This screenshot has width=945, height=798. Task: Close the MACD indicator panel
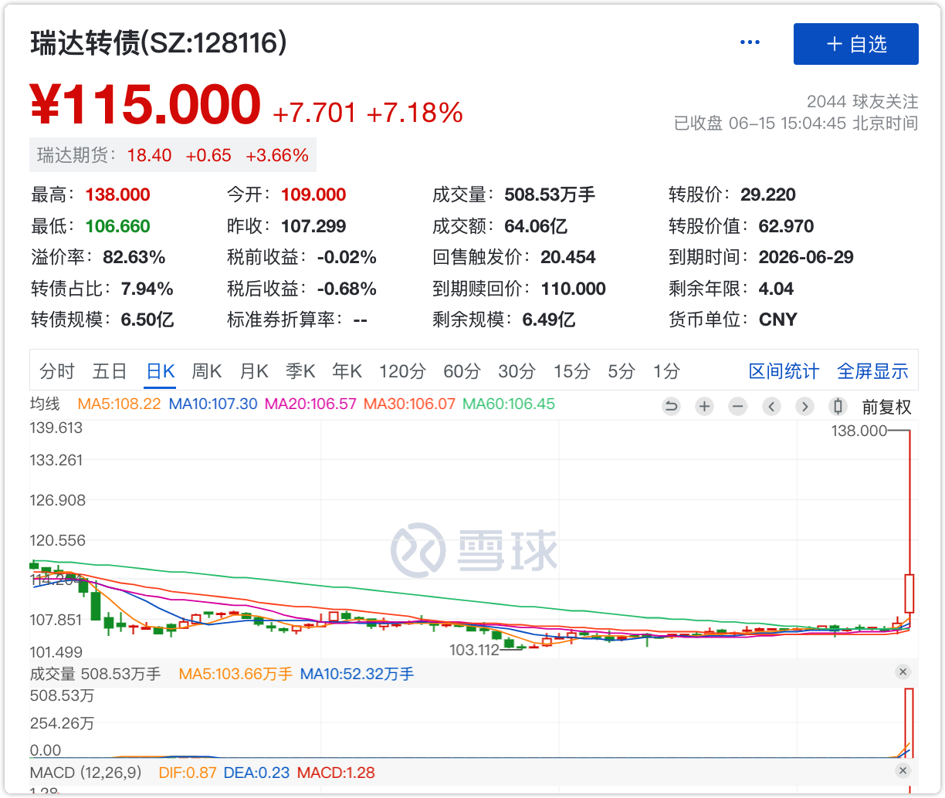click(903, 772)
